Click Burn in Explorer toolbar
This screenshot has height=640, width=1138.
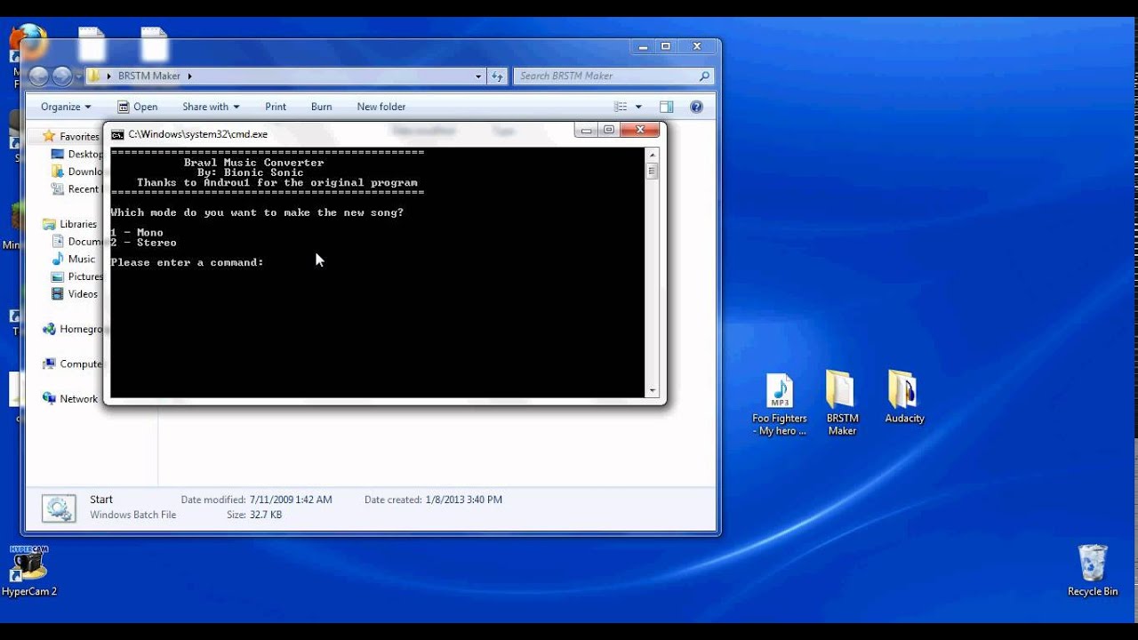pyautogui.click(x=322, y=107)
